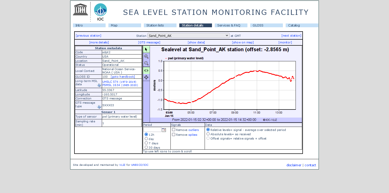Go to the previous station
Viewport: 389px width, 193px height.
click(x=88, y=36)
